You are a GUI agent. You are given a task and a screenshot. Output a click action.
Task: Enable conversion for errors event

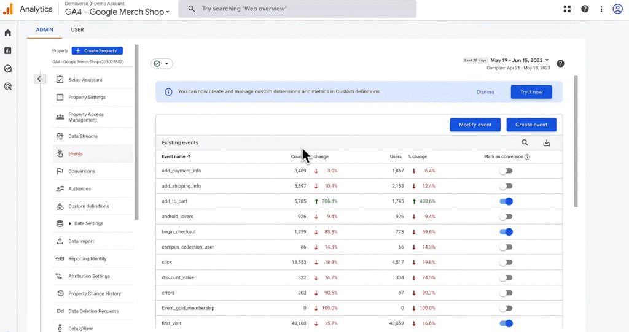click(506, 293)
